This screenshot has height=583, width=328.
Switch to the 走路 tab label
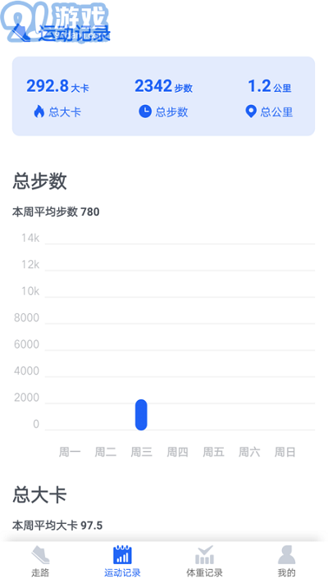[x=40, y=572]
